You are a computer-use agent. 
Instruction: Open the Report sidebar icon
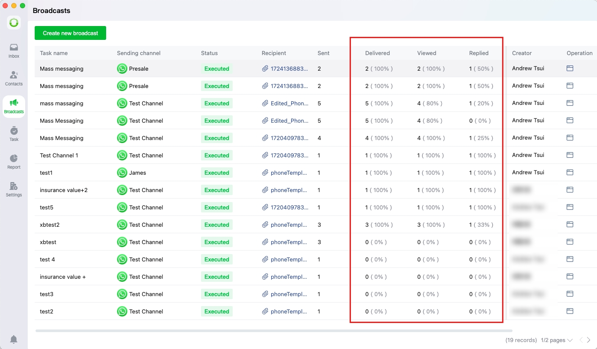pos(14,161)
